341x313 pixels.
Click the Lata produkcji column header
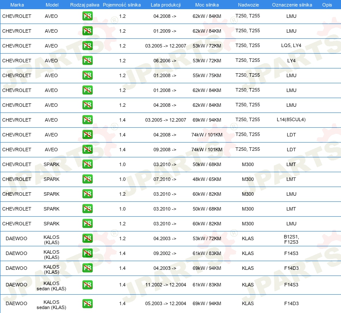[166, 5]
